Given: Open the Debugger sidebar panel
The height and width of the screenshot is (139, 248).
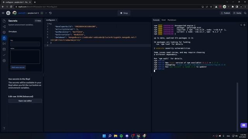Looking at the screenshot, I should pos(4,44).
